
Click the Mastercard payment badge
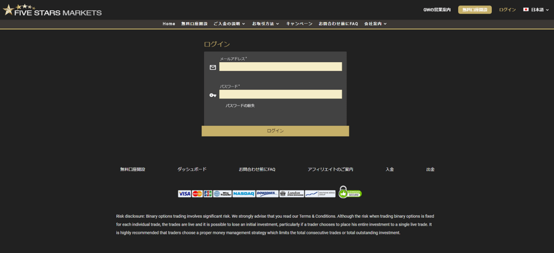(x=197, y=194)
